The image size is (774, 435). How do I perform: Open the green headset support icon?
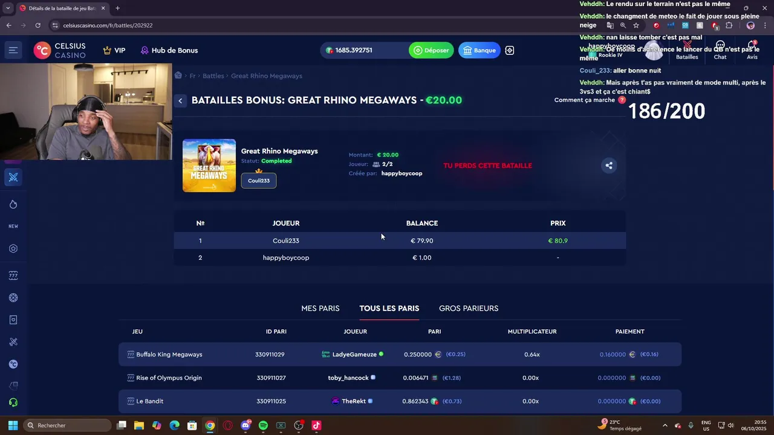tap(13, 402)
